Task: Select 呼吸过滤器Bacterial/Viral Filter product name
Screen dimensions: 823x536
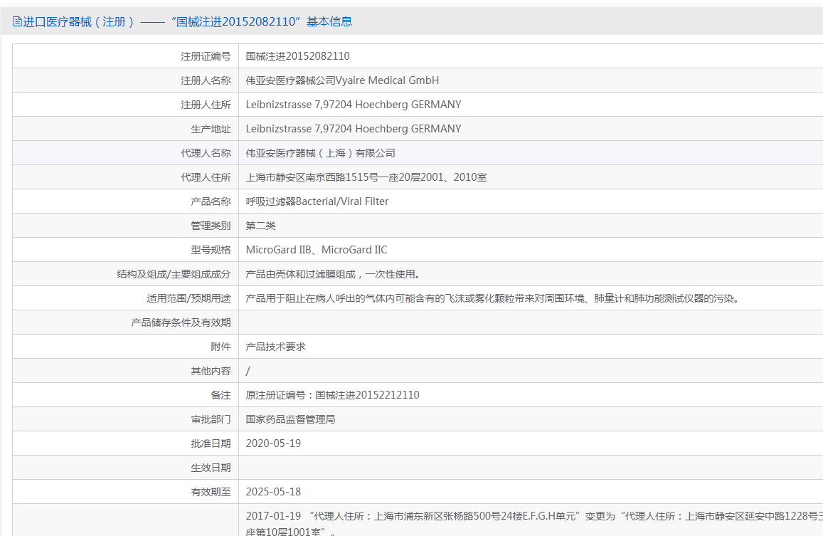Action: [x=317, y=201]
